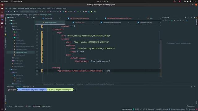Image resolution: width=198 pixels, height=111 pixels.
Task: Open the Terminal tool window button
Action: (x=37, y=106)
